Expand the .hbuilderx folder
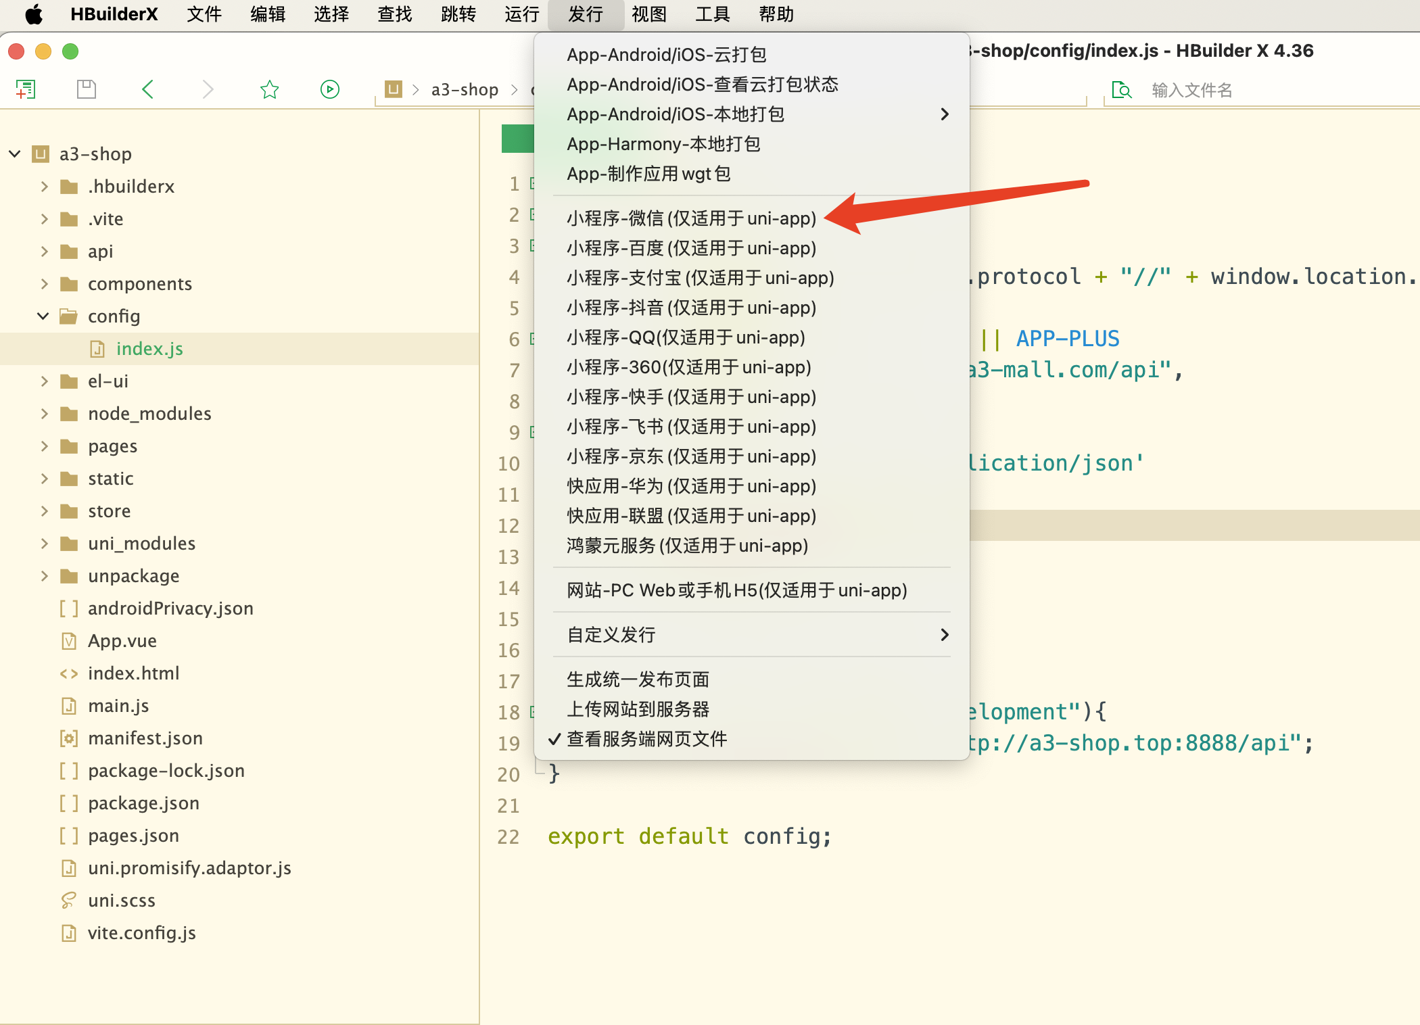The height and width of the screenshot is (1025, 1420). [x=45, y=187]
